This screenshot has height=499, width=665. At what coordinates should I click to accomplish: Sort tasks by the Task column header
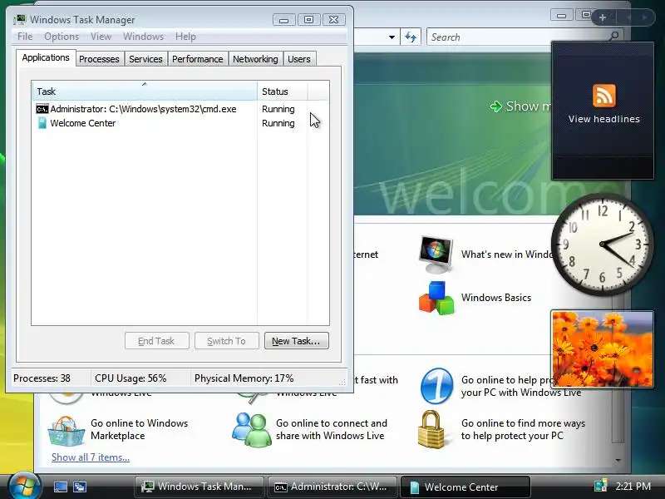[x=144, y=91]
